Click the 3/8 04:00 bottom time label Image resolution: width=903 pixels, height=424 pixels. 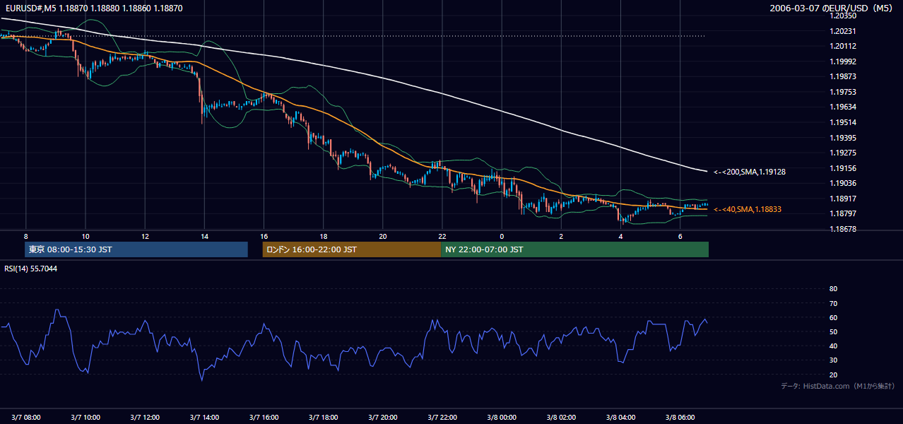pyautogui.click(x=620, y=417)
